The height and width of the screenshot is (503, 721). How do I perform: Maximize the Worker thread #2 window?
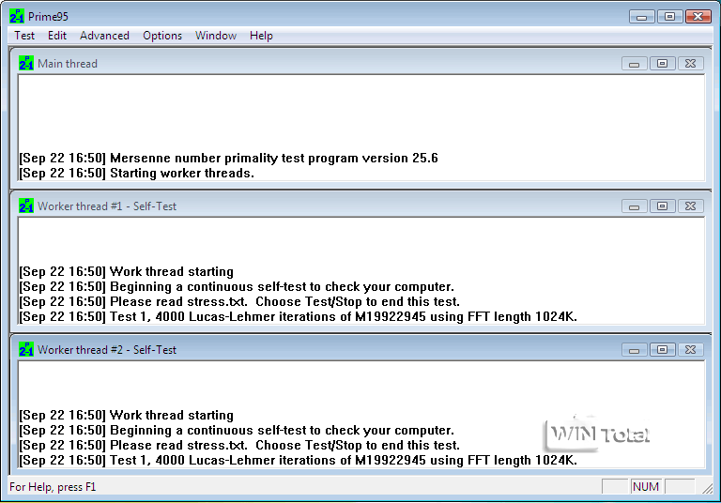662,349
